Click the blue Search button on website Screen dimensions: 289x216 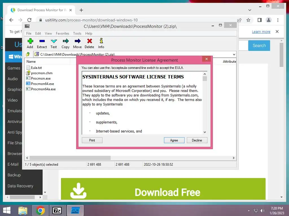coord(259,46)
